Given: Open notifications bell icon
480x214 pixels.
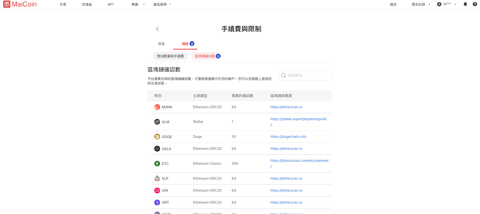Looking at the screenshot, I should [465, 4].
